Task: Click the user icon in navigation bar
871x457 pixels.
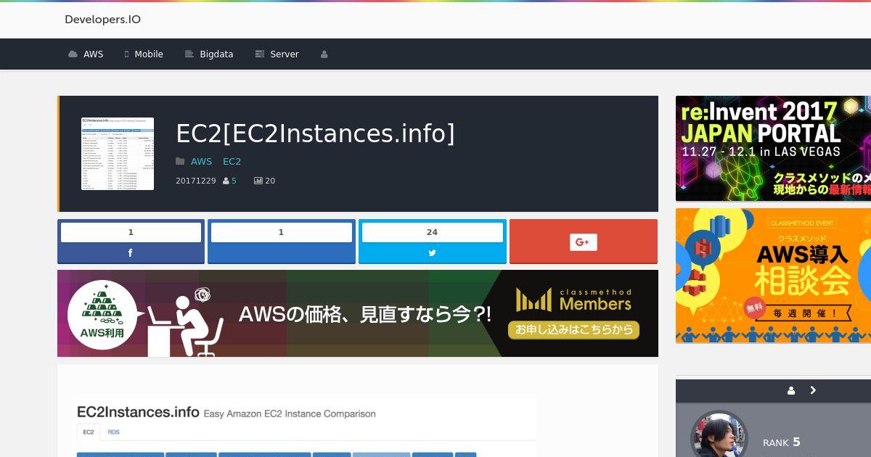Action: (324, 54)
